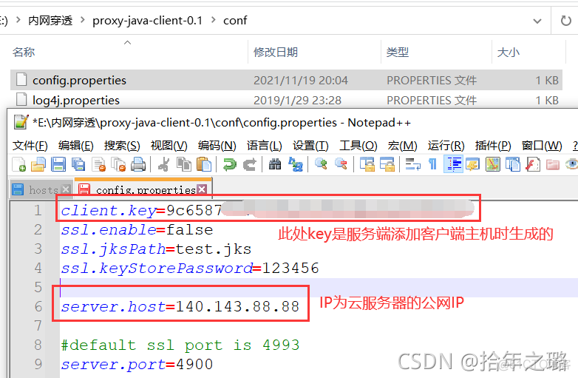Refresh the Explorer folder view
This screenshot has width=578, height=378.
[566, 21]
